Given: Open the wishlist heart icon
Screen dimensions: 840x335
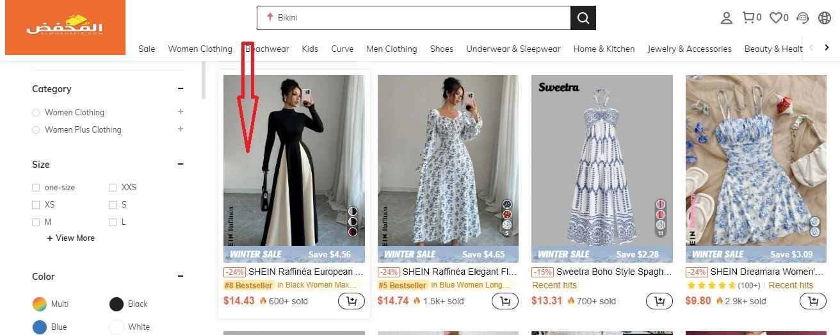Looking at the screenshot, I should coord(776,18).
